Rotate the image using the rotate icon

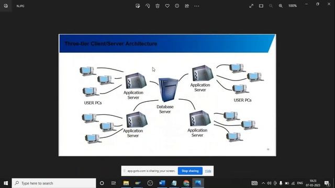[148, 6]
